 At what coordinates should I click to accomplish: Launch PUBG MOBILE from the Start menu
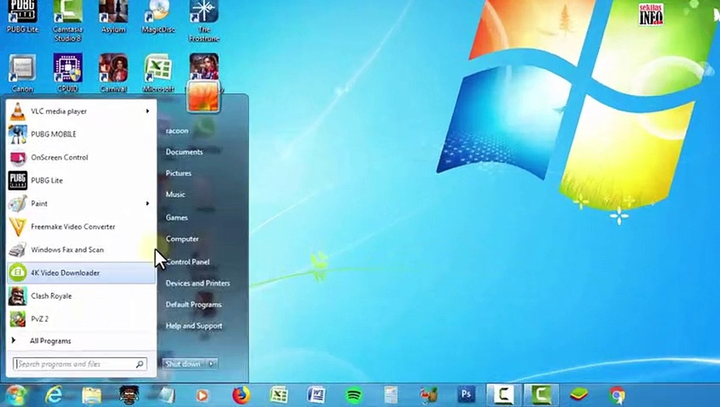click(x=81, y=134)
